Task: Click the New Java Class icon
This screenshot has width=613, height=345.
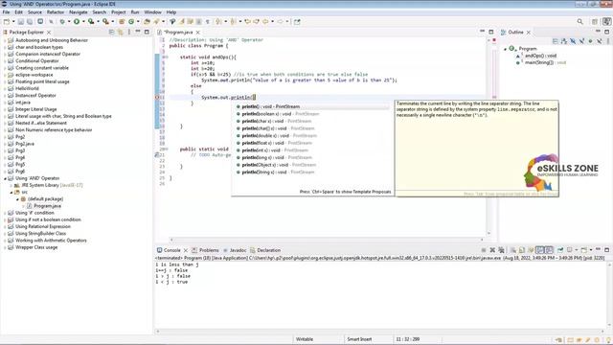Action: [131, 22]
